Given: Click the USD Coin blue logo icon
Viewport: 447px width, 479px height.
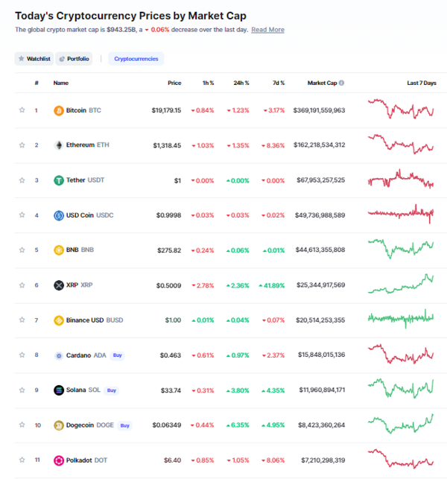Looking at the screenshot, I should pos(59,215).
